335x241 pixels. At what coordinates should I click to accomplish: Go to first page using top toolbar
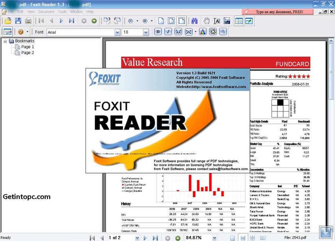click(x=41, y=21)
